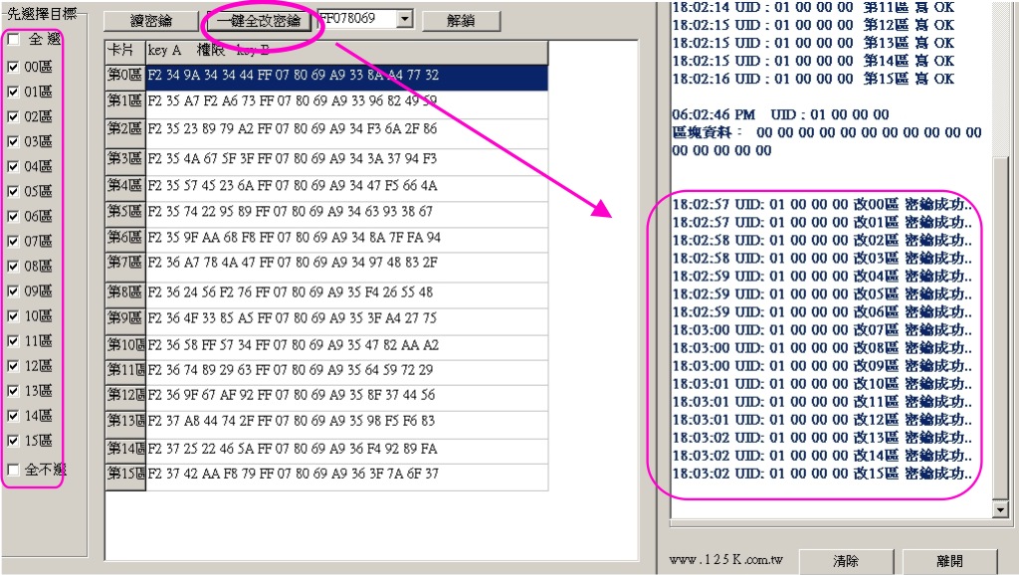Open the FF078069 access bits dropdown
Screen dimensions: 1019x575
(403, 20)
